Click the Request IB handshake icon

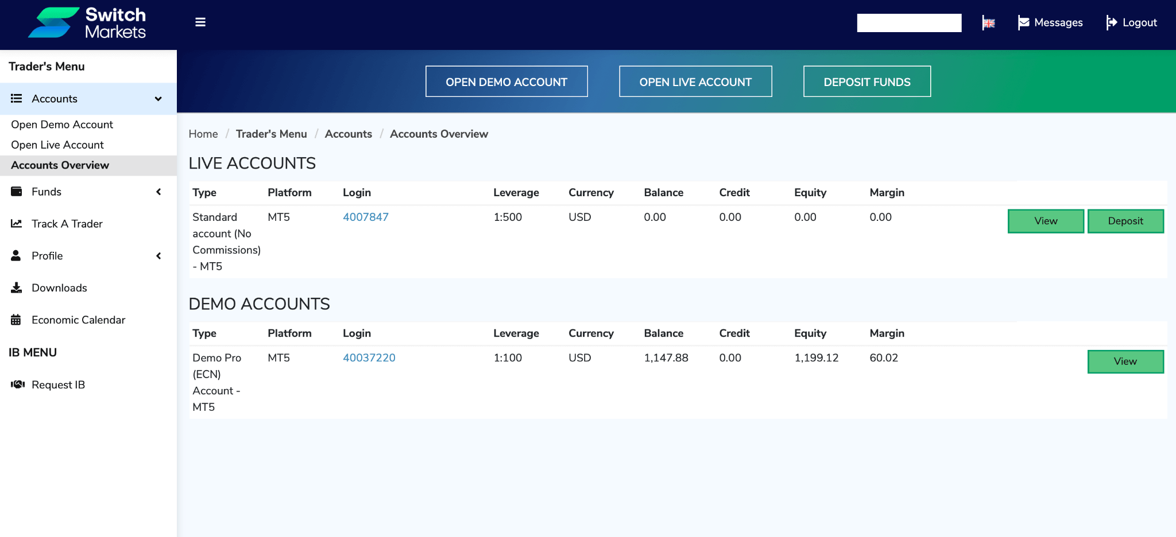[18, 384]
